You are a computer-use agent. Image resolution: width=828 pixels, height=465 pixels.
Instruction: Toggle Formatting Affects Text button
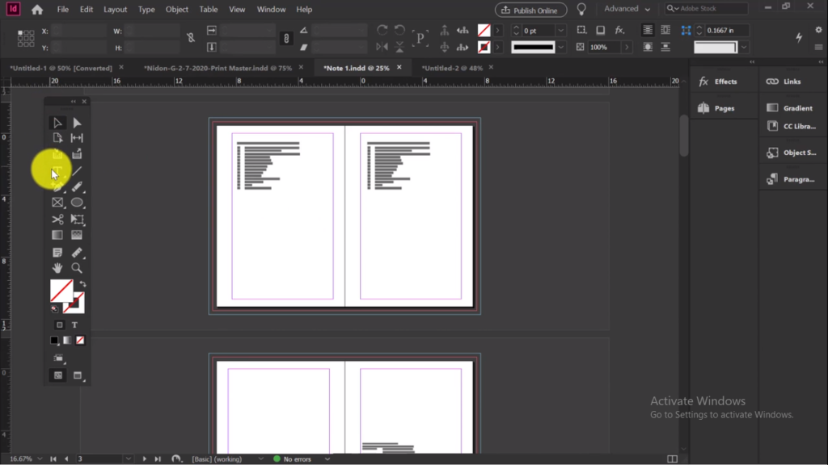click(x=74, y=325)
